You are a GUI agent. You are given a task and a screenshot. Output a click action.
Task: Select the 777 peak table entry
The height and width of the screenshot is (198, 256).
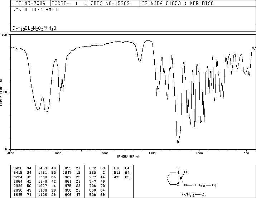(x=93, y=177)
